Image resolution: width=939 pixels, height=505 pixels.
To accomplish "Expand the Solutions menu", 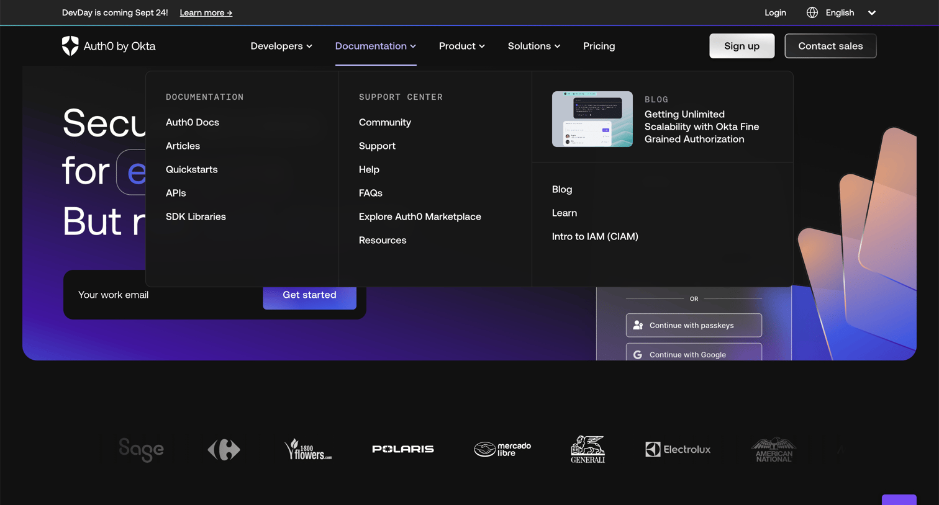I will [x=534, y=46].
